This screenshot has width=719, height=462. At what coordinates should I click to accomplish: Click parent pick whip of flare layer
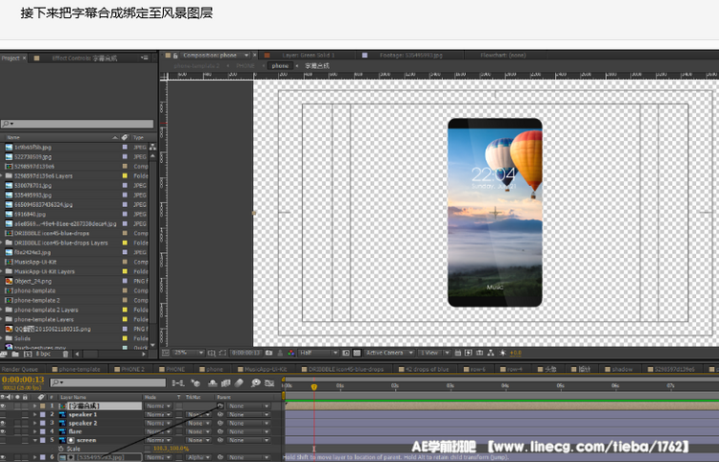(220, 431)
